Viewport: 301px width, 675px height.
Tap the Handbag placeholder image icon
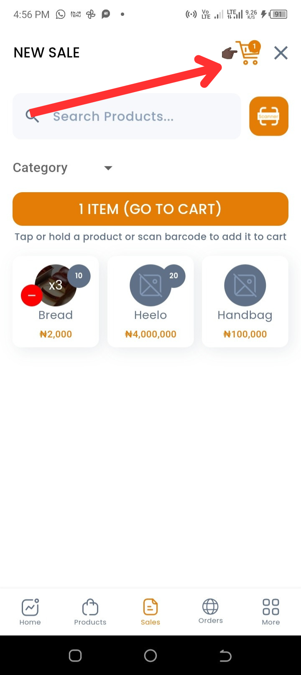[245, 285]
